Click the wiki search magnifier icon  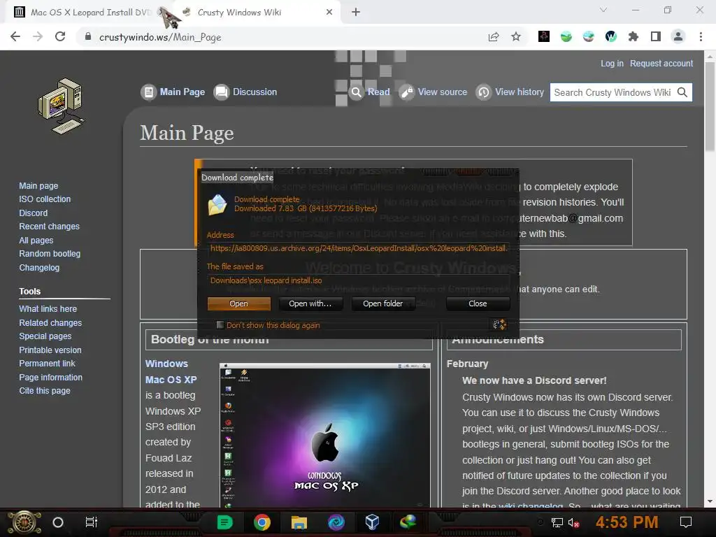click(x=682, y=92)
